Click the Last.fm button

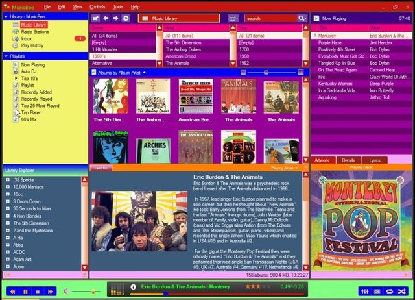click(101, 168)
